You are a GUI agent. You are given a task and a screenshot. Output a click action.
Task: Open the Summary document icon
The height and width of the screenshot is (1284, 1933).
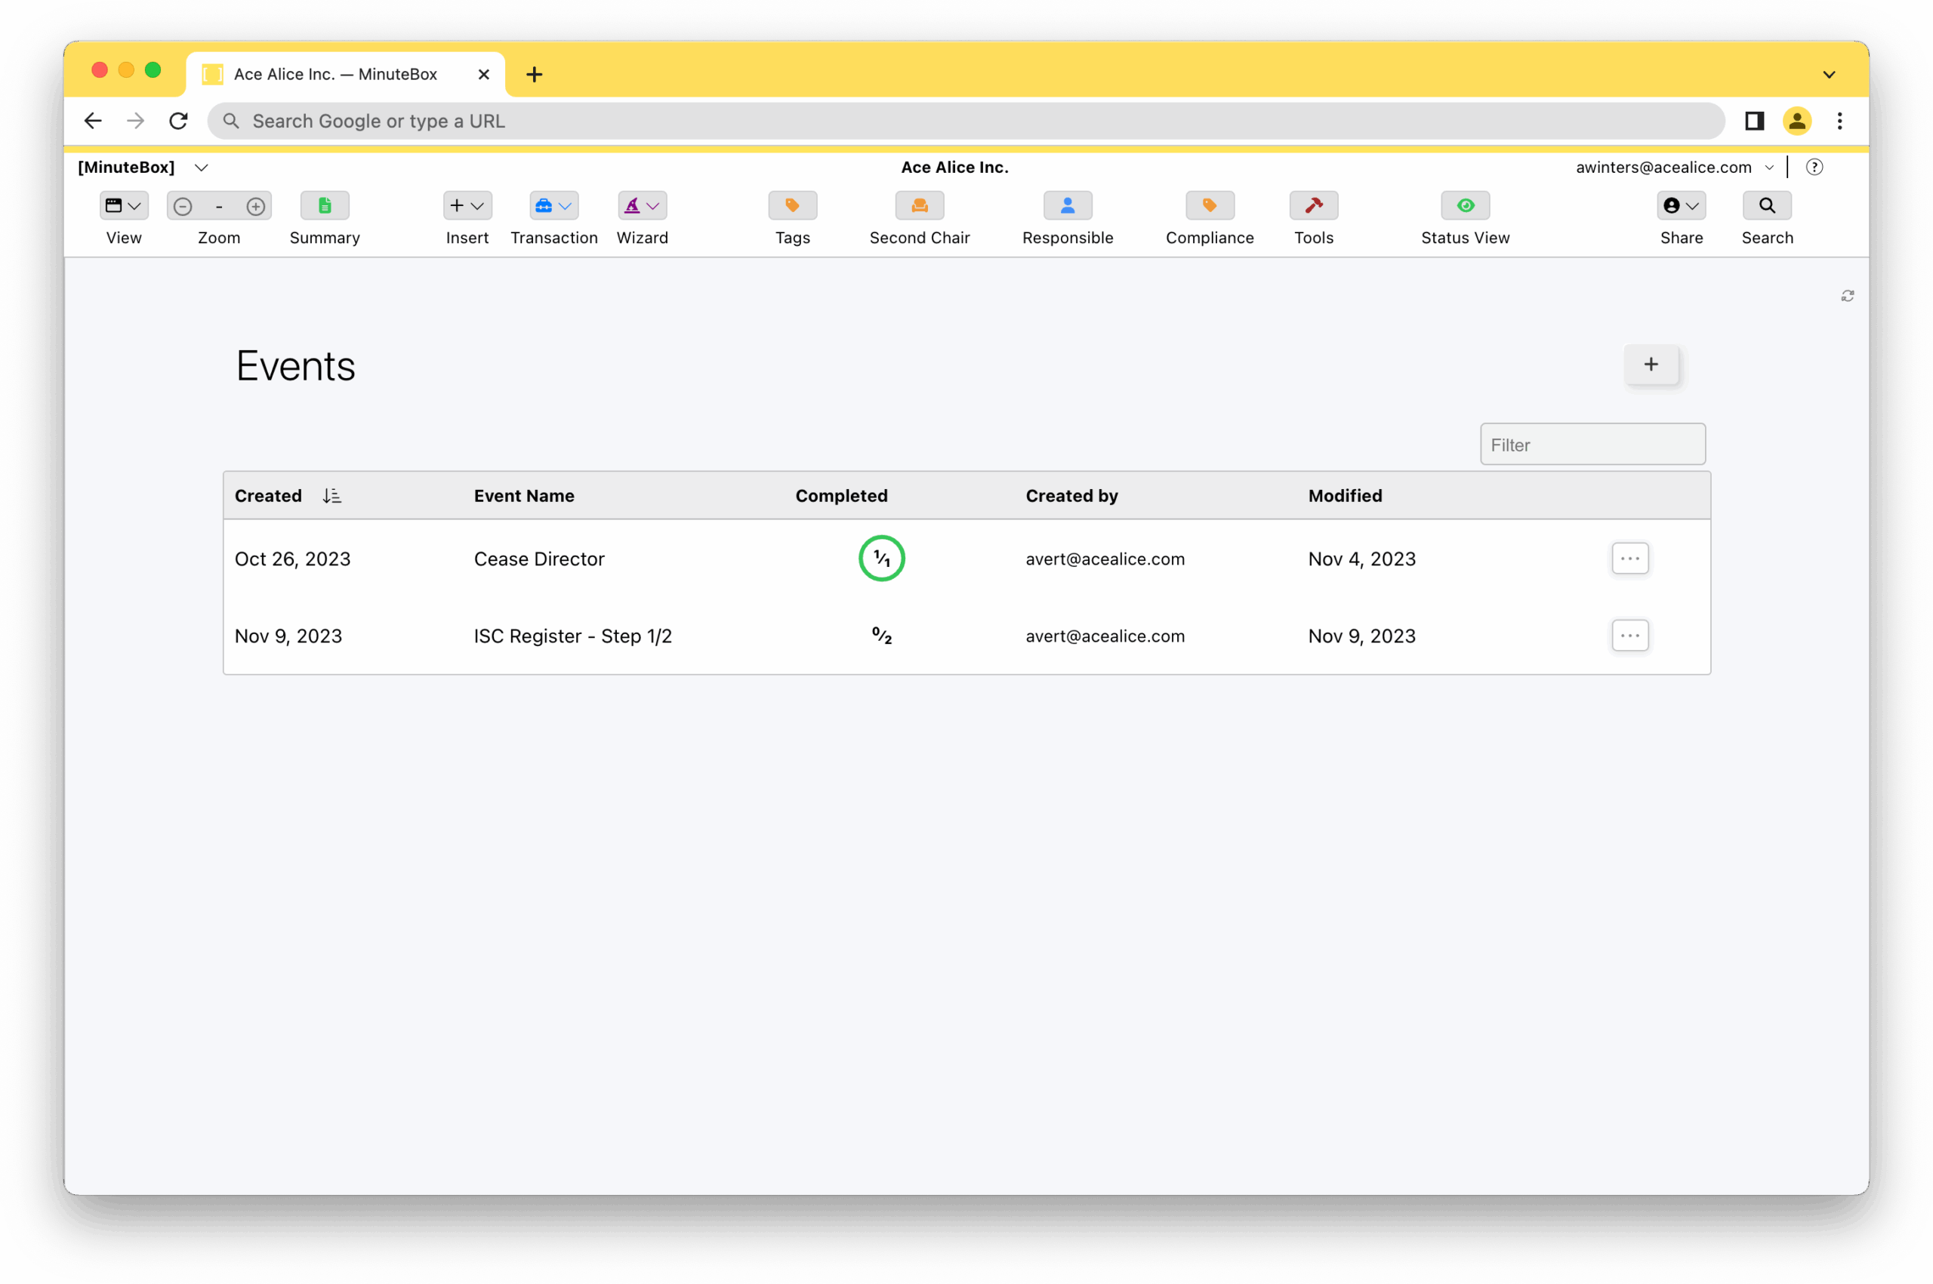[325, 205]
